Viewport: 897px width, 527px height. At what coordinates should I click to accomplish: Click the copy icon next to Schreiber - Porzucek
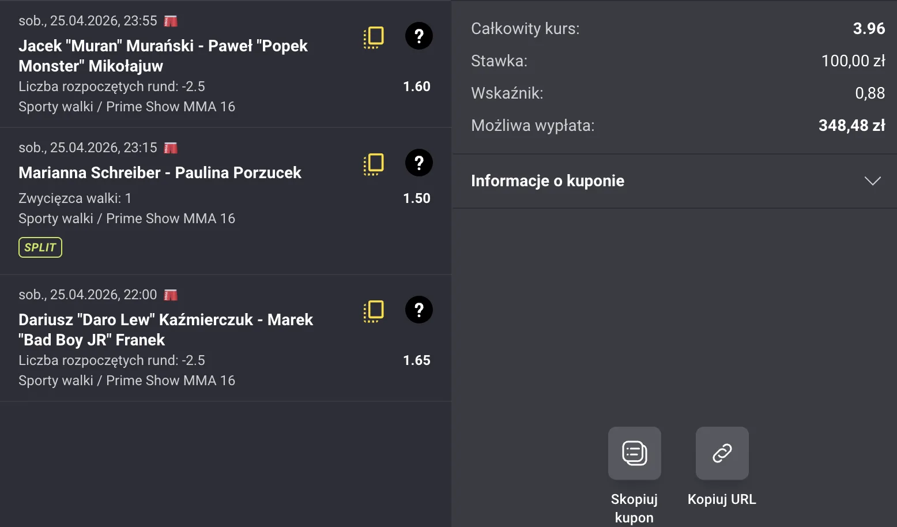373,163
